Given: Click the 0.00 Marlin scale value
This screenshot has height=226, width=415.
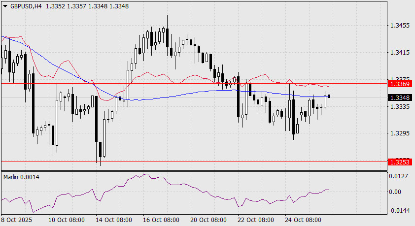Looking at the screenshot, I should point(396,192).
